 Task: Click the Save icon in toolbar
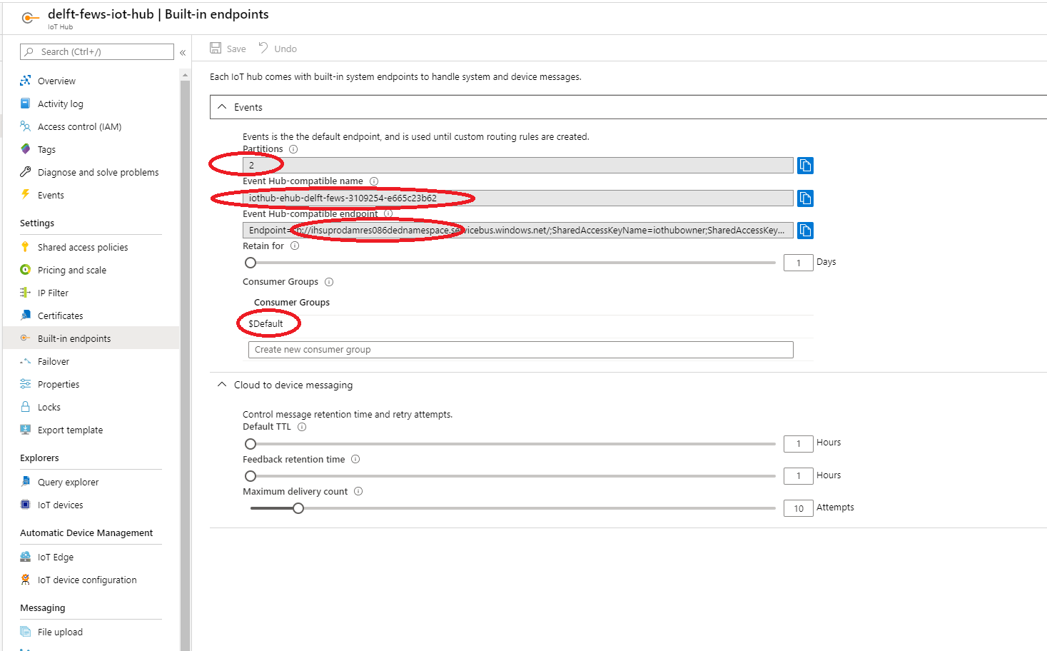click(x=216, y=48)
